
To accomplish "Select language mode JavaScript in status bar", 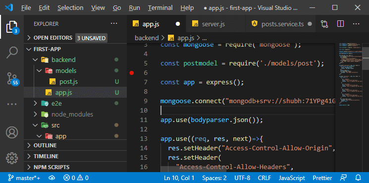I will coord(292,178).
